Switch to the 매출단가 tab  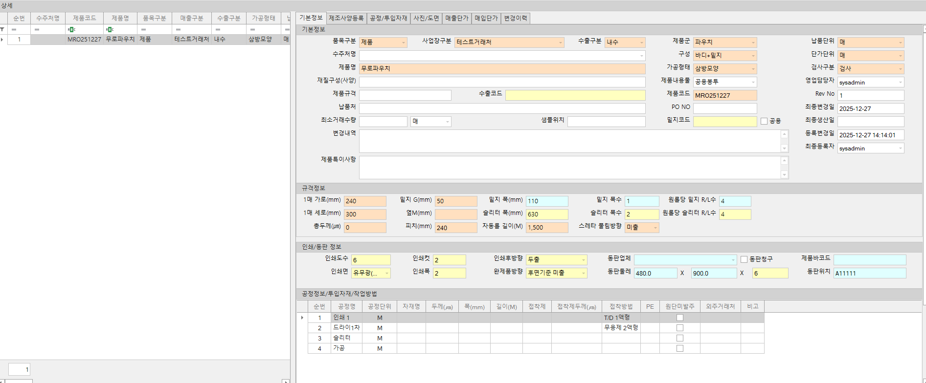[x=457, y=18]
